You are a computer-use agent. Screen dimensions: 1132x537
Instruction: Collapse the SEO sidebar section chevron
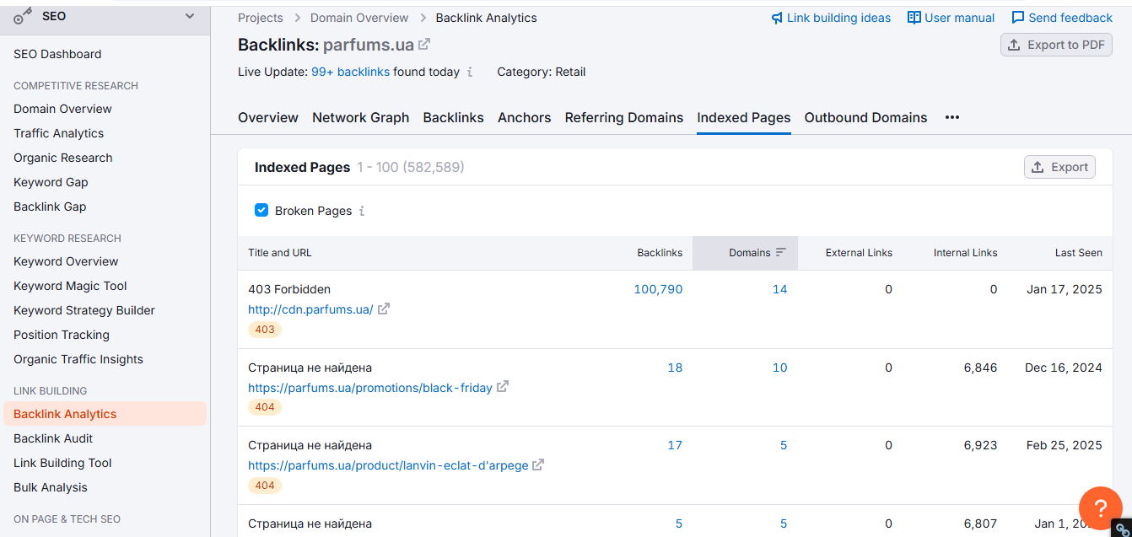tap(190, 16)
